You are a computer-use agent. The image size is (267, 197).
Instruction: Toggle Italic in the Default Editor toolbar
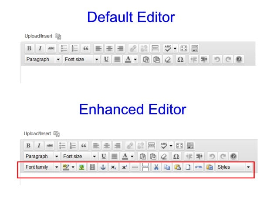40,48
